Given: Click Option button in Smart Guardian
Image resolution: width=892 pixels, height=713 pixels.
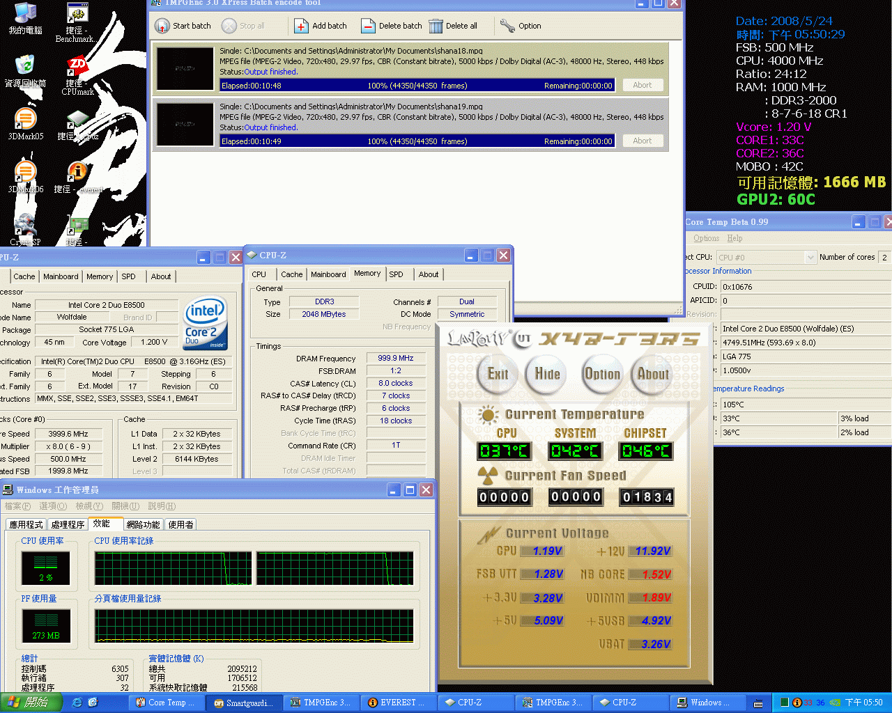Looking at the screenshot, I should [x=602, y=375].
